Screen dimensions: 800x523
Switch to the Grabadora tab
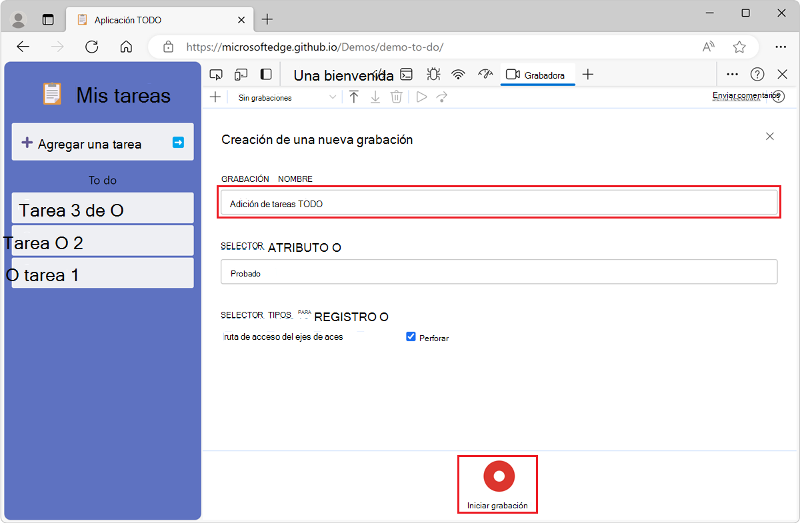click(x=536, y=75)
